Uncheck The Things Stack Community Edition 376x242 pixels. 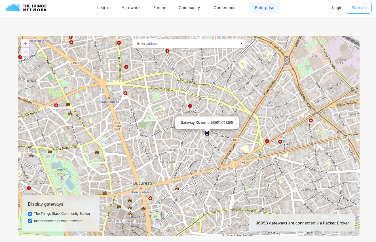click(x=30, y=214)
